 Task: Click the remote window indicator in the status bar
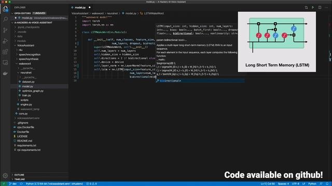click(x=3, y=184)
